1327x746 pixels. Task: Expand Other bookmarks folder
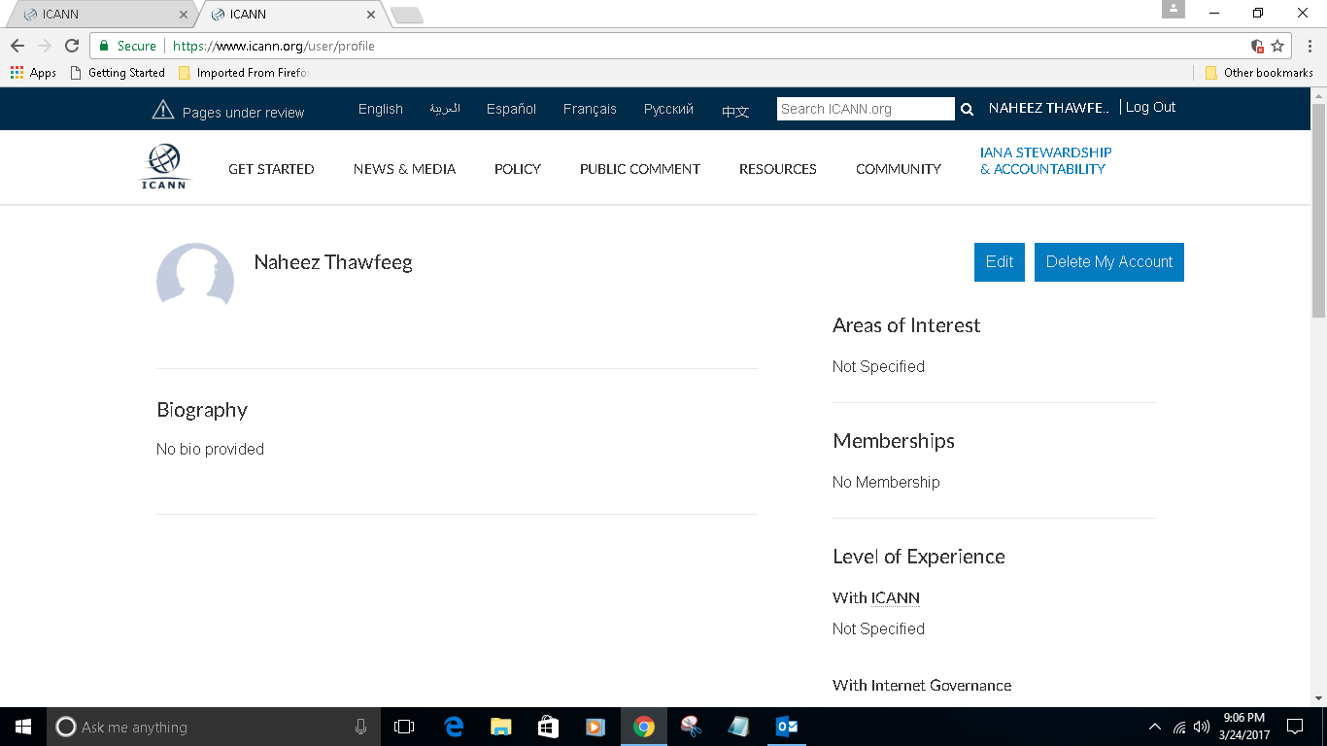(x=1260, y=72)
